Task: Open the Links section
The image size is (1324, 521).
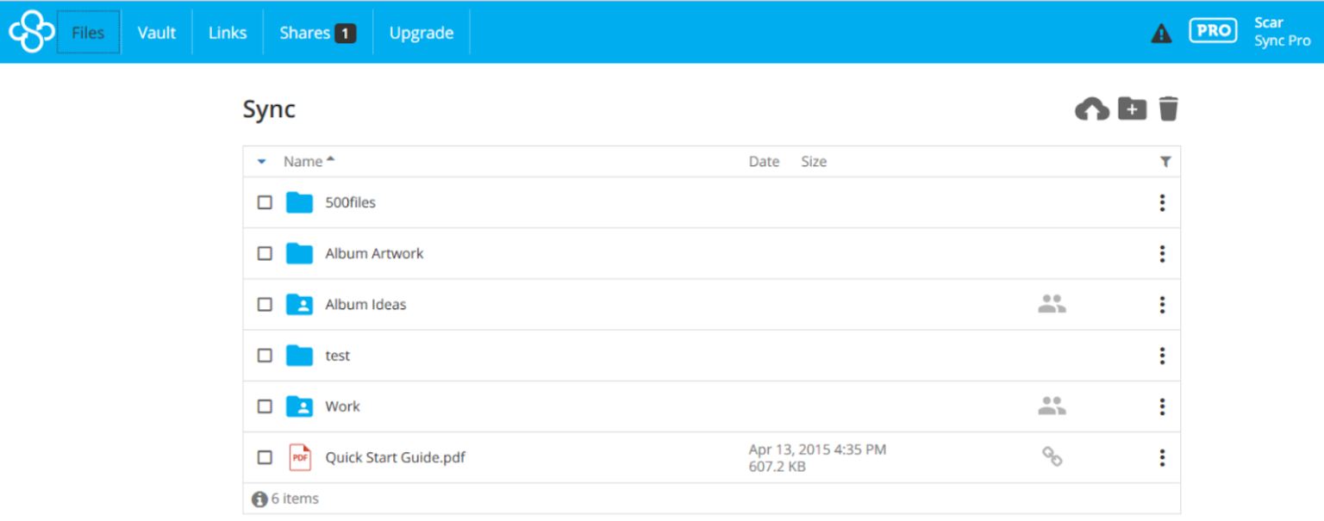Action: (x=227, y=33)
